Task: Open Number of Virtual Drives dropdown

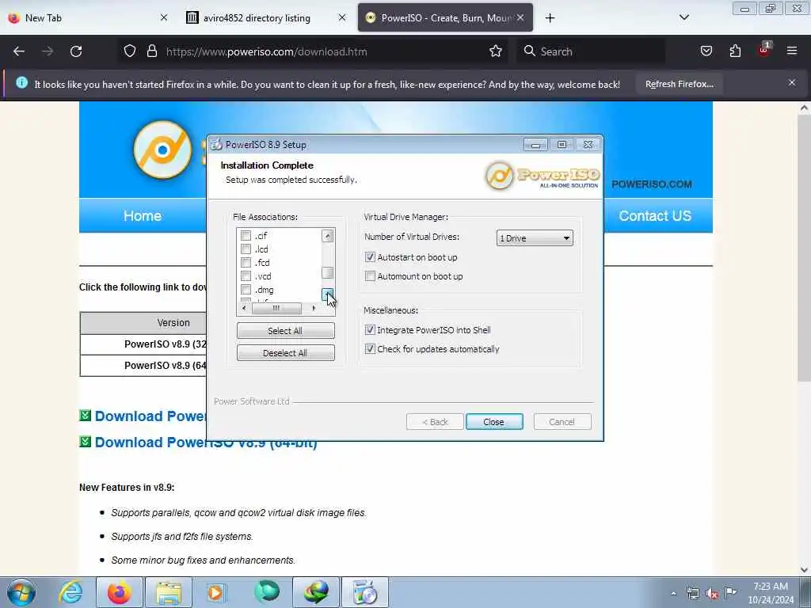Action: [535, 237]
